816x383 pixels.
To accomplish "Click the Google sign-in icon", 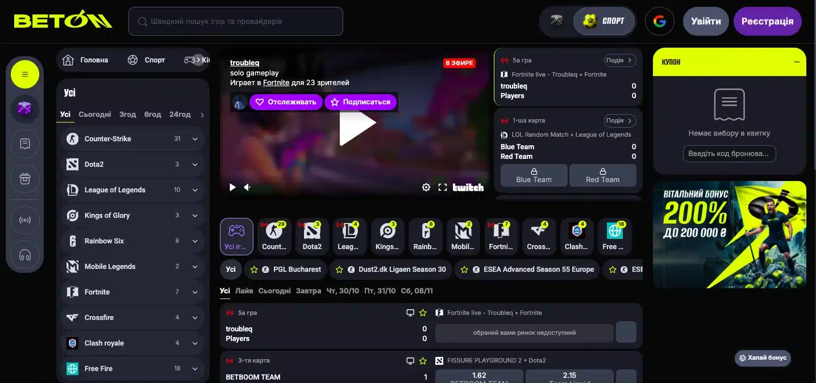I will tap(659, 22).
